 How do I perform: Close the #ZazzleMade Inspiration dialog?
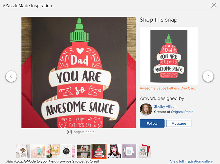click(214, 6)
